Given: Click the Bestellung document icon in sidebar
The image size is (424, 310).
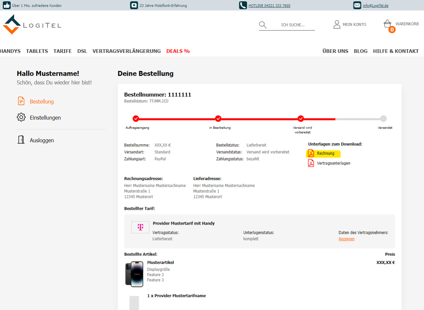Looking at the screenshot, I should click(21, 101).
